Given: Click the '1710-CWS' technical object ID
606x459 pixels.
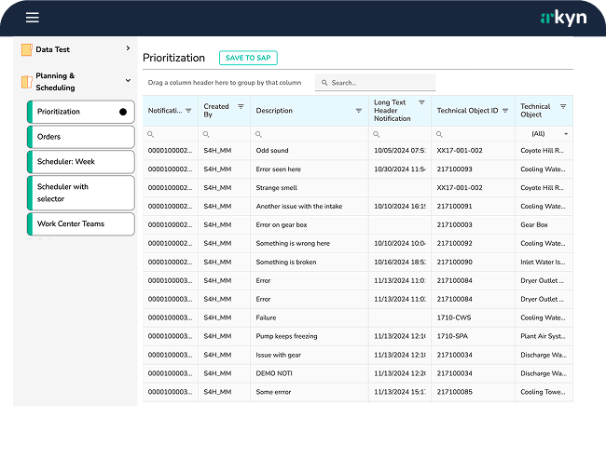Looking at the screenshot, I should point(454,317).
